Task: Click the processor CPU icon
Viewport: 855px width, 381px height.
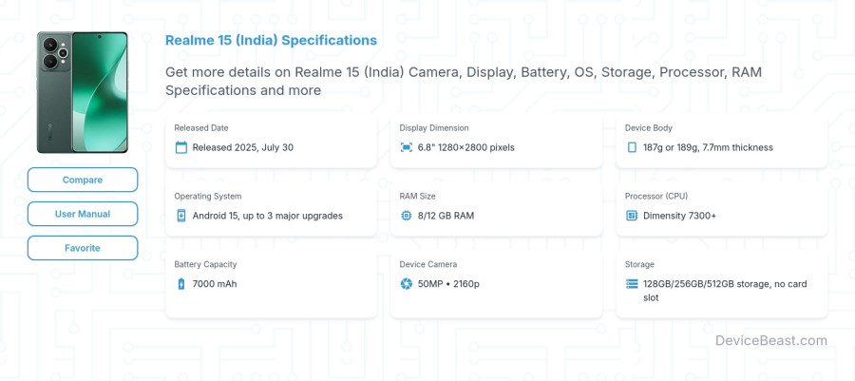Action: tap(632, 216)
